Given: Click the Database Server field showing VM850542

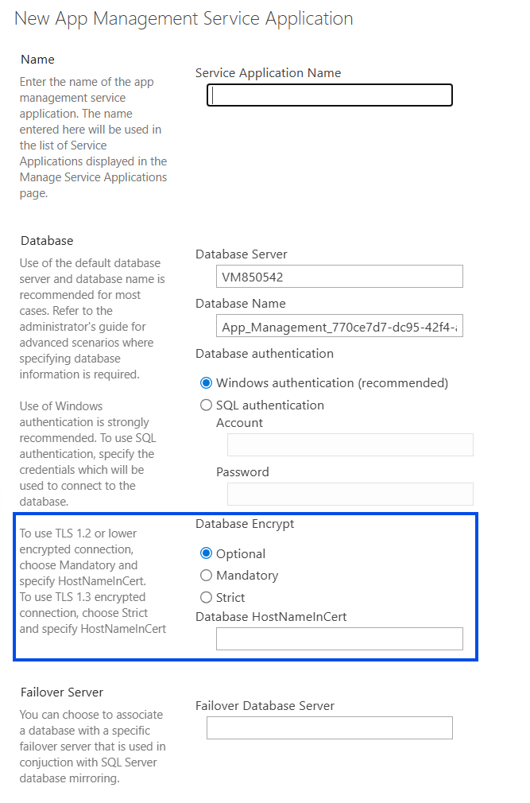Looking at the screenshot, I should coord(339,276).
